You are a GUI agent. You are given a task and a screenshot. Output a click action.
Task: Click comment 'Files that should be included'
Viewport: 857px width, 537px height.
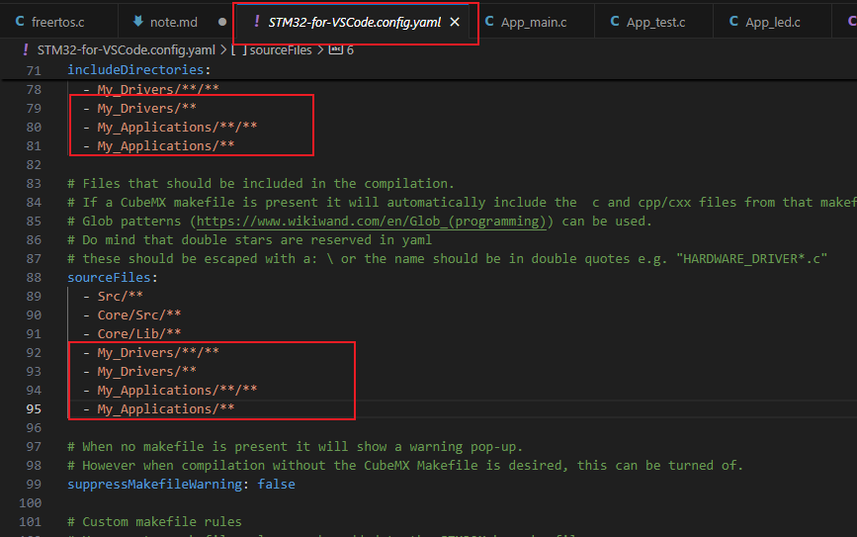pos(261,183)
